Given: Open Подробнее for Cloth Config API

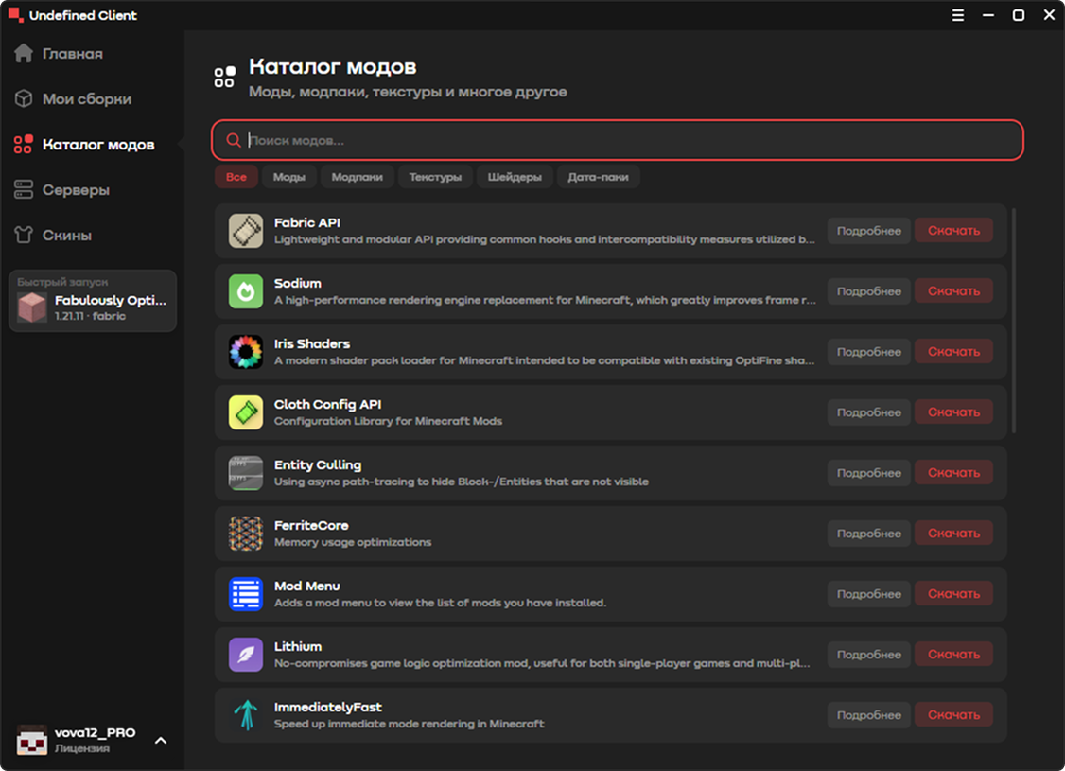Looking at the screenshot, I should (x=868, y=412).
